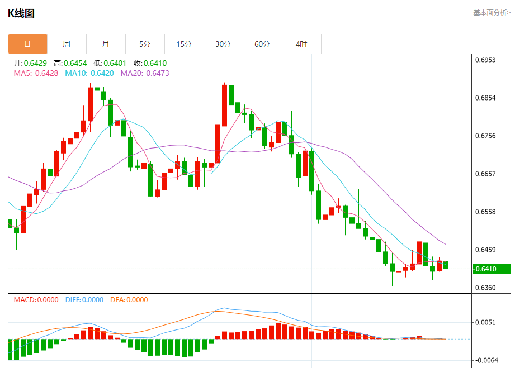The width and height of the screenshot is (515, 368).
Task: Open the 5分 interval tab
Action: (x=145, y=44)
